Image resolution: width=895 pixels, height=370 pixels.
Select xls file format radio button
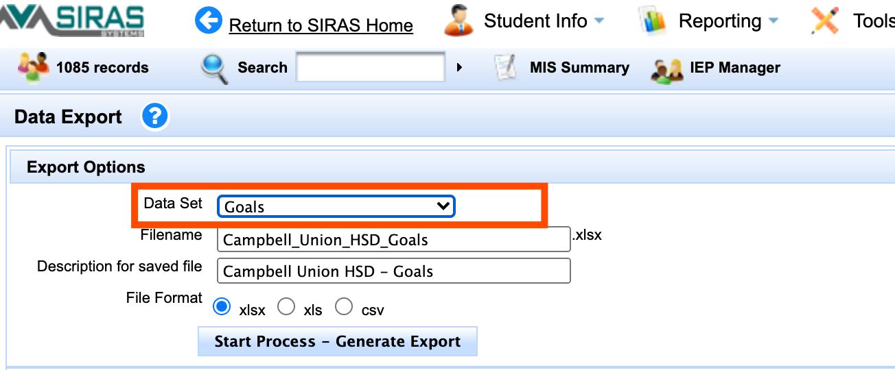[286, 307]
